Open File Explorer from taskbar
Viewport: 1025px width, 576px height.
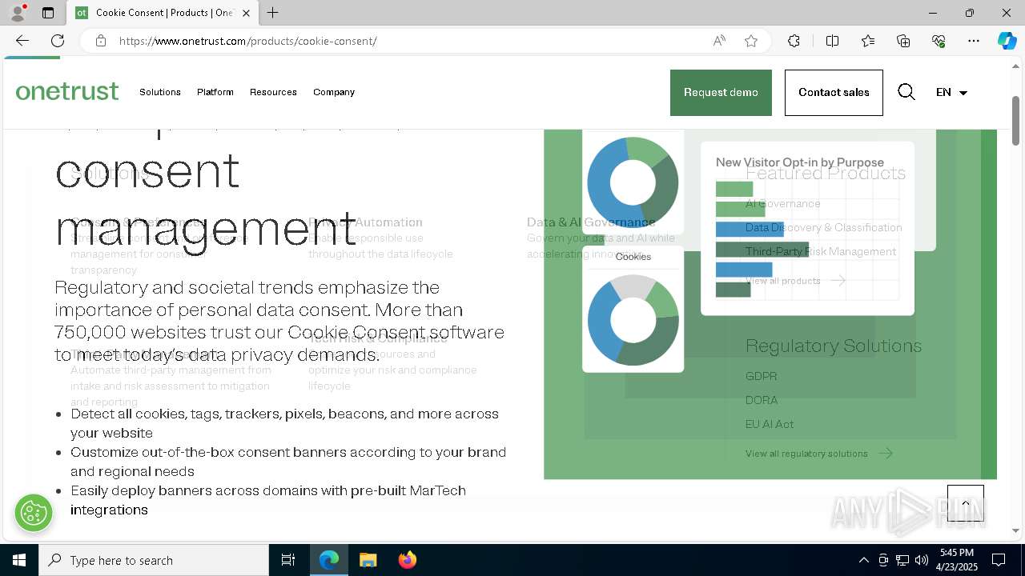pos(368,560)
